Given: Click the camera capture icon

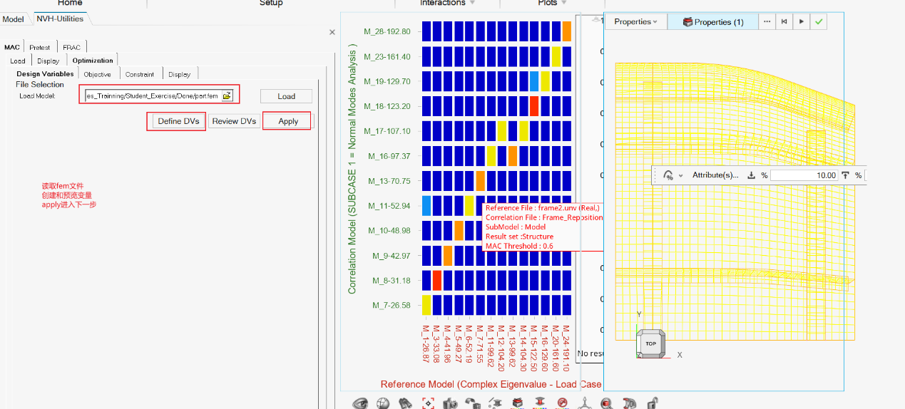Looking at the screenshot, I should (450, 403).
